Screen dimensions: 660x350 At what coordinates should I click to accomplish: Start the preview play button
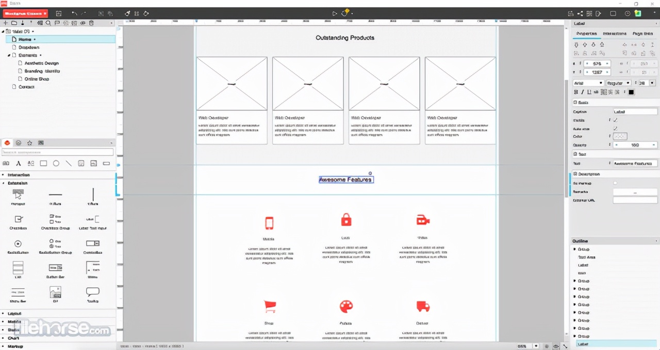tap(334, 13)
